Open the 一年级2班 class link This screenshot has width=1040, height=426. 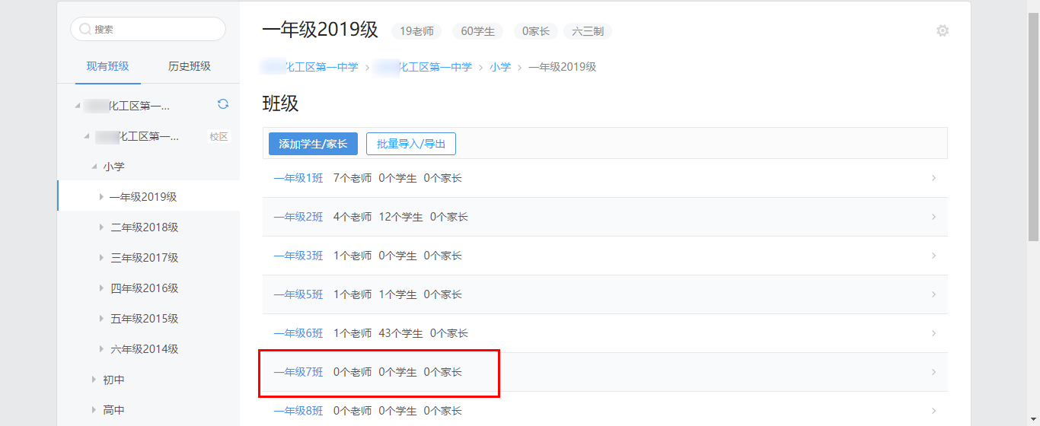click(x=298, y=217)
